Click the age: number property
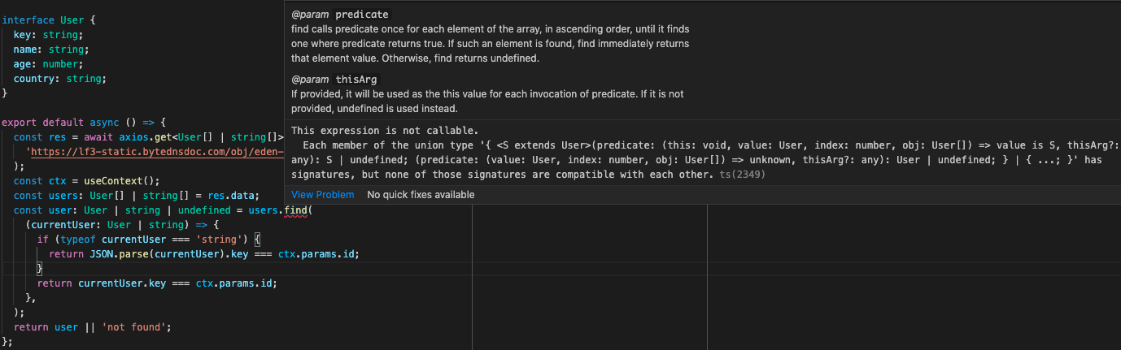 click(x=48, y=64)
